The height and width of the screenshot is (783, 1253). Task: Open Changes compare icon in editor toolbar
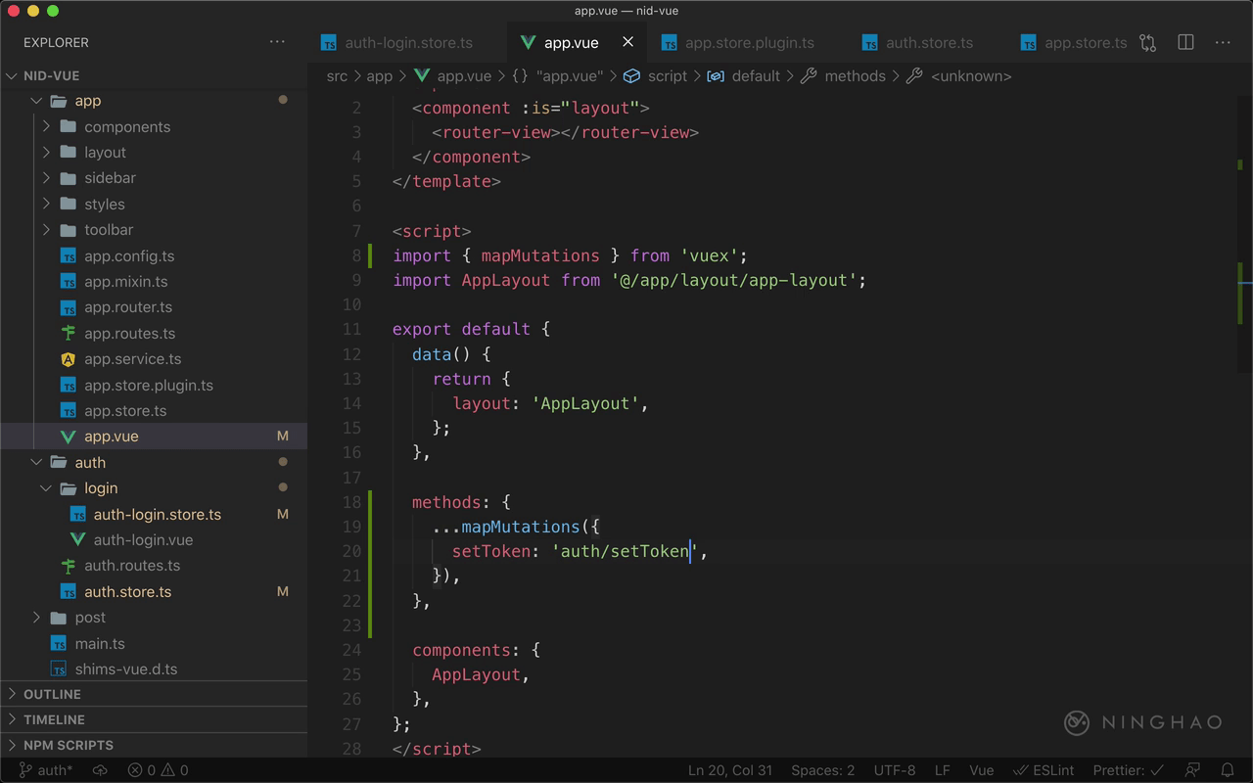(1148, 43)
